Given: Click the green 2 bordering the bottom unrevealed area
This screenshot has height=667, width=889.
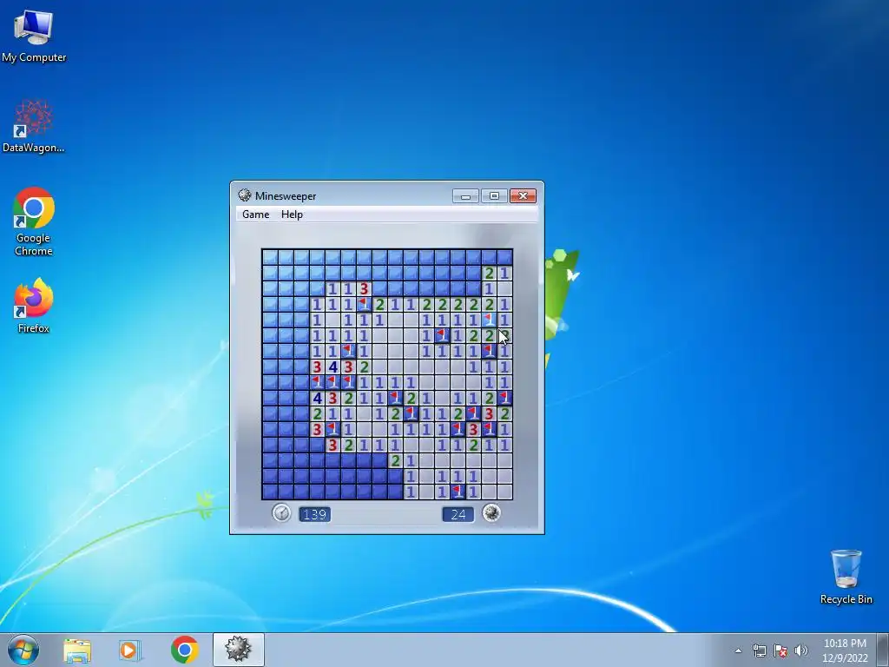Looking at the screenshot, I should pos(395,460).
